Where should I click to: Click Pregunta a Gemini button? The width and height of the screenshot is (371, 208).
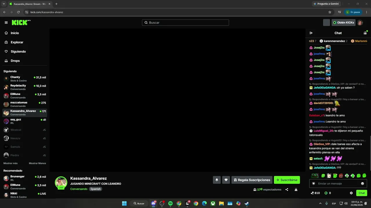[x=326, y=4]
